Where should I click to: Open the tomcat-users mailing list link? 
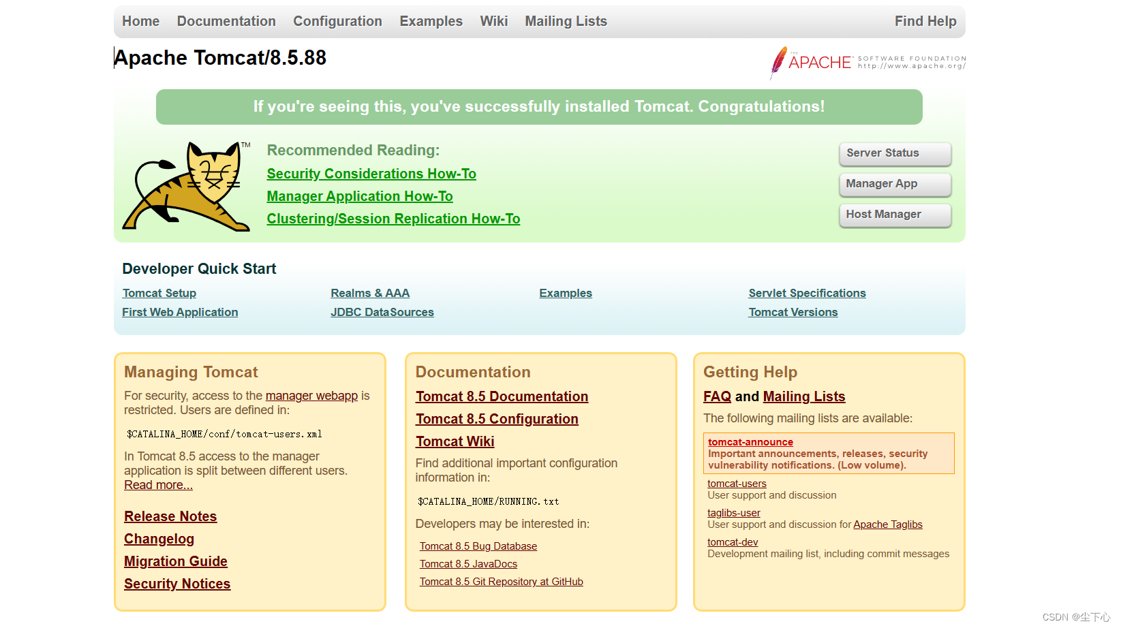click(x=737, y=484)
